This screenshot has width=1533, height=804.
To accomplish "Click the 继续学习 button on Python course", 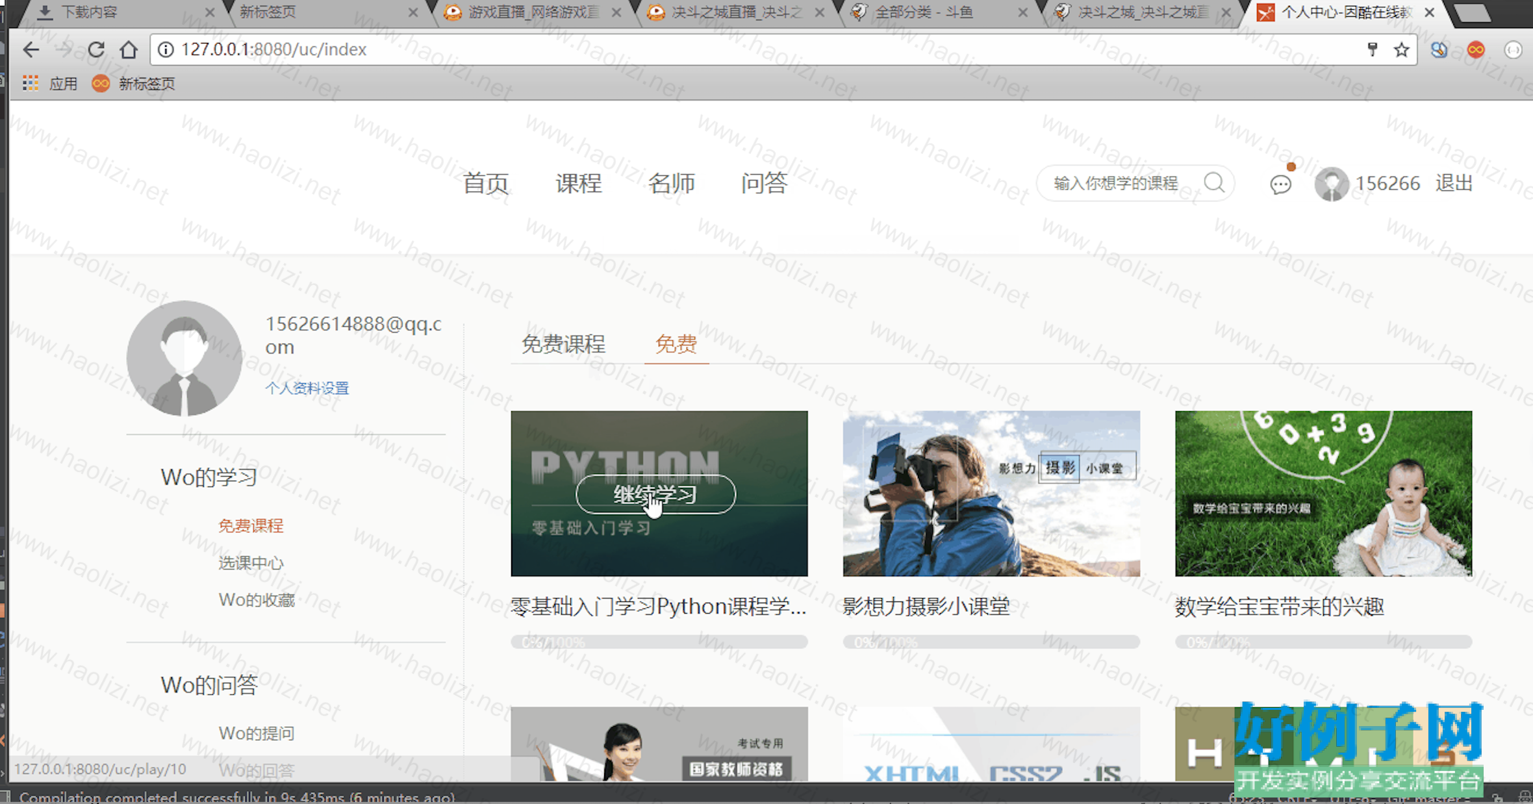I will point(655,494).
